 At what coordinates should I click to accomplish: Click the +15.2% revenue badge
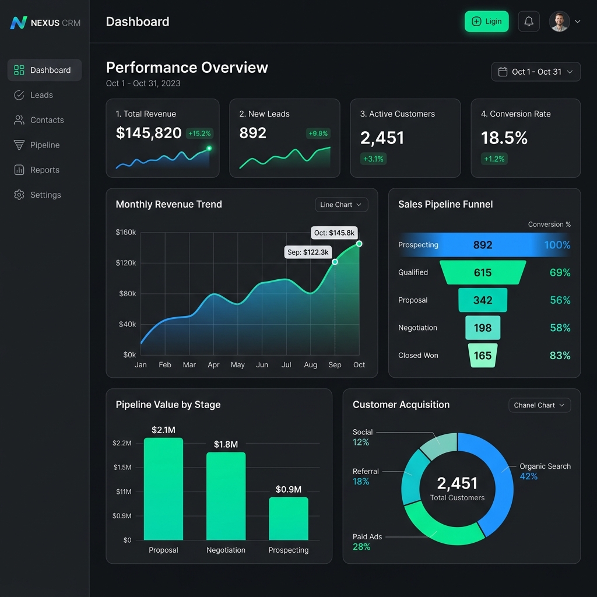coord(199,134)
